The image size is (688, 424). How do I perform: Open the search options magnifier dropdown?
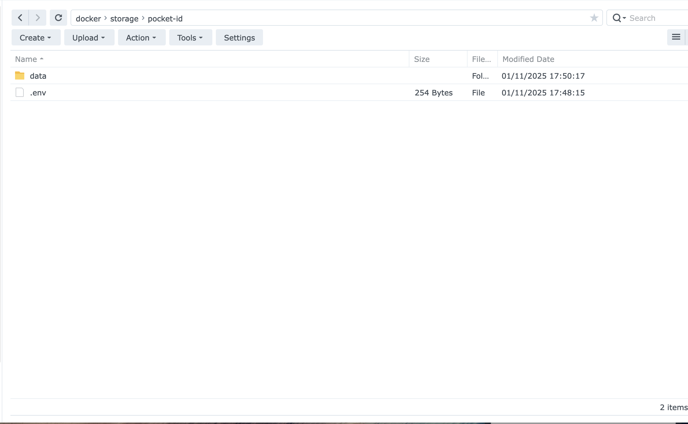click(619, 18)
